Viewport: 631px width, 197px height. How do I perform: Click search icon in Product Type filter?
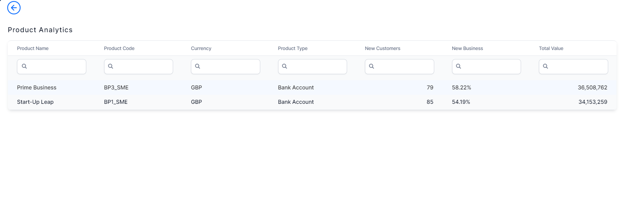point(284,66)
